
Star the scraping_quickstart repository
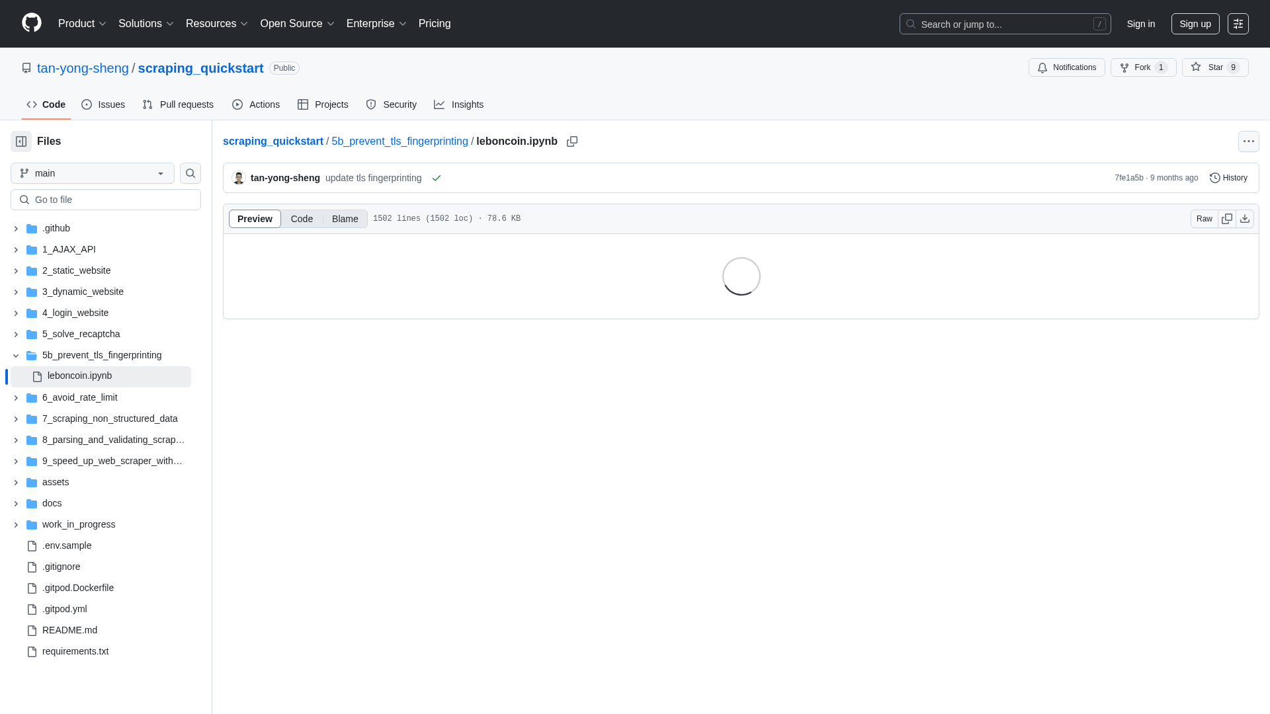tap(1215, 67)
